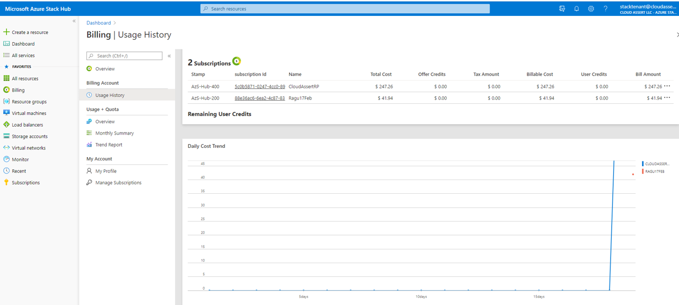The image size is (679, 305).
Task: Click the Bill Amount column header
Action: click(x=648, y=74)
